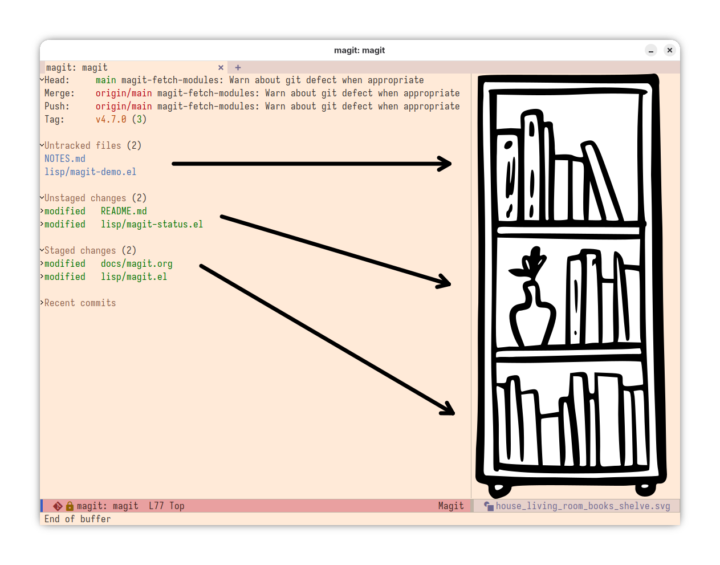This screenshot has width=720, height=565.
Task: Open a new tab with the plus button
Action: click(x=238, y=68)
